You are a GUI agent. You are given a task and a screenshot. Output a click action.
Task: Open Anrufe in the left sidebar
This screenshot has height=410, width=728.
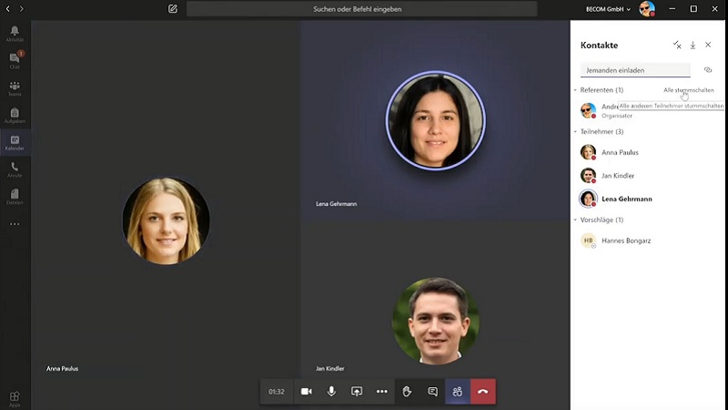click(15, 169)
